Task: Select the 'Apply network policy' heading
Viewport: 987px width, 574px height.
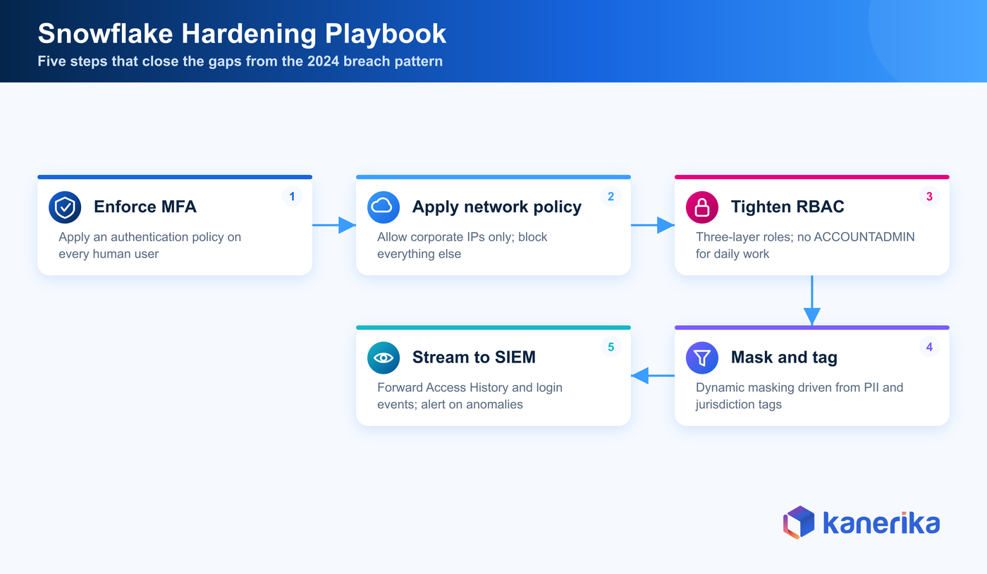Action: [497, 207]
